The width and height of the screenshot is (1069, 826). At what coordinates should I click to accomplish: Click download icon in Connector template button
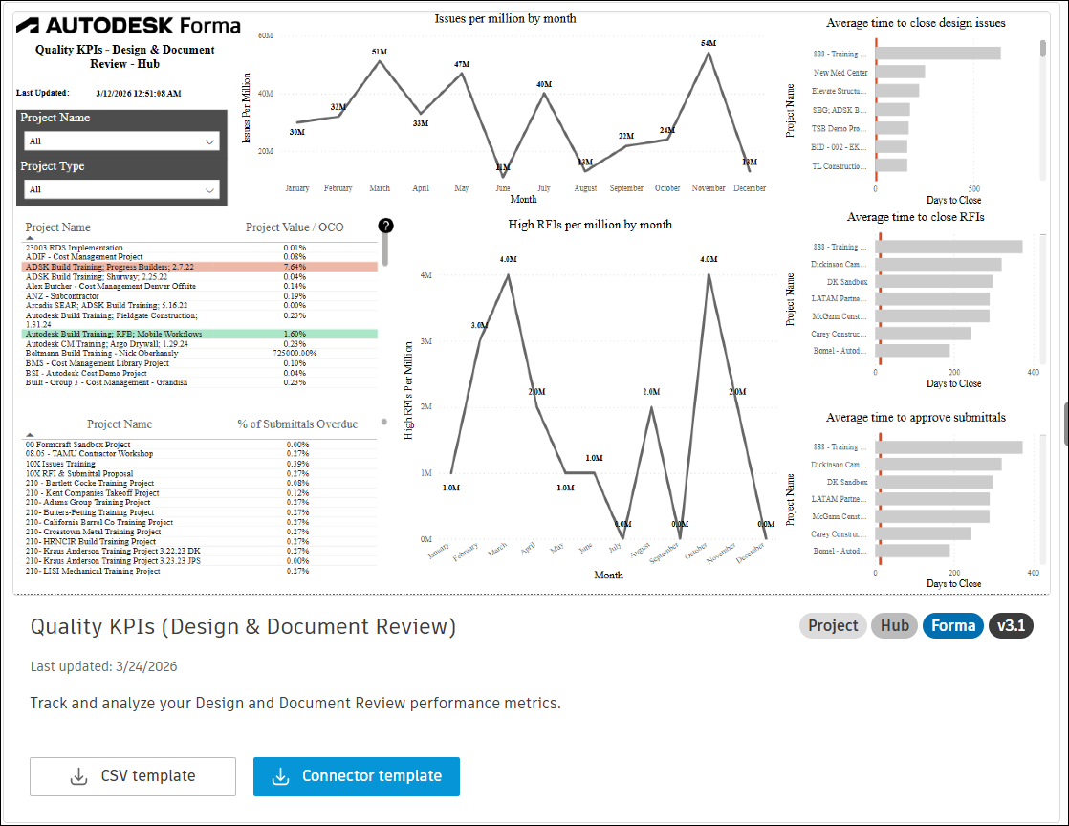pyautogui.click(x=280, y=776)
